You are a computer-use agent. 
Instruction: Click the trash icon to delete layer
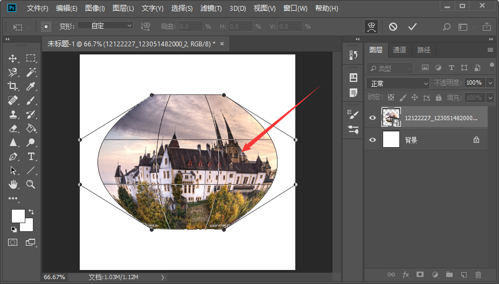click(478, 274)
